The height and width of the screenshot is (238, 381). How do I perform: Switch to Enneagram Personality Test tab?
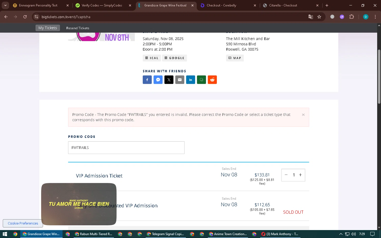[x=38, y=5]
